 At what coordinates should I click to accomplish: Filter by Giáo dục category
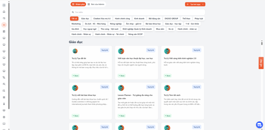[85, 19]
